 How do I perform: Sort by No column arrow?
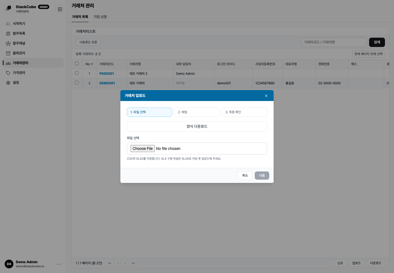tap(92, 64)
